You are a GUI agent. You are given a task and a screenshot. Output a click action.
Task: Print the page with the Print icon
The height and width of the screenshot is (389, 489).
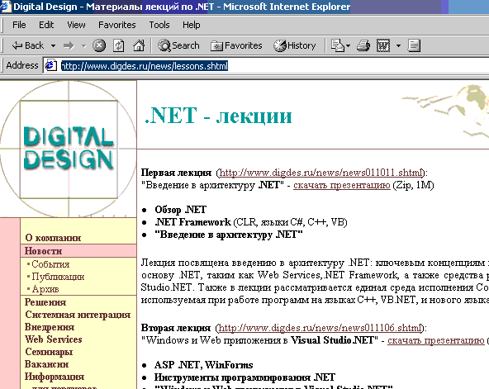[x=363, y=45]
